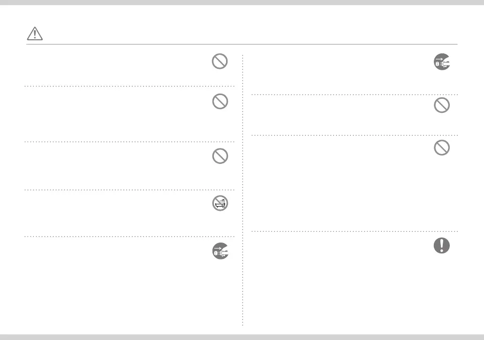
Task: Click dotted separator between right column's prohibition icons
Action: click(355, 135)
